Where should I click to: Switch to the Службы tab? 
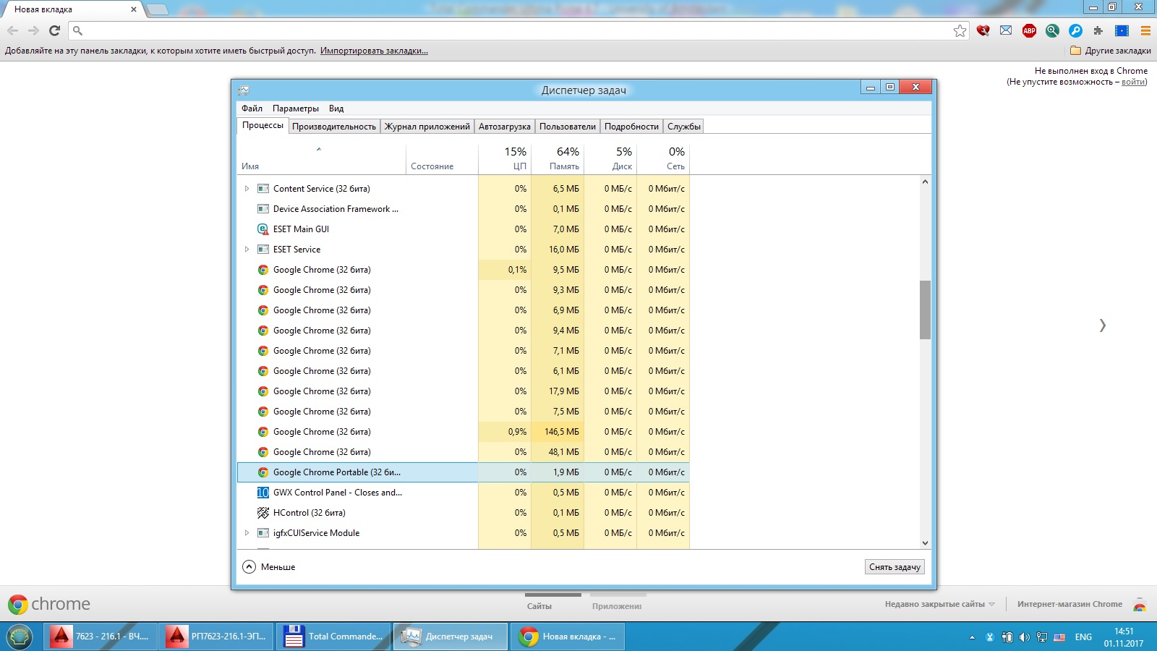point(684,127)
